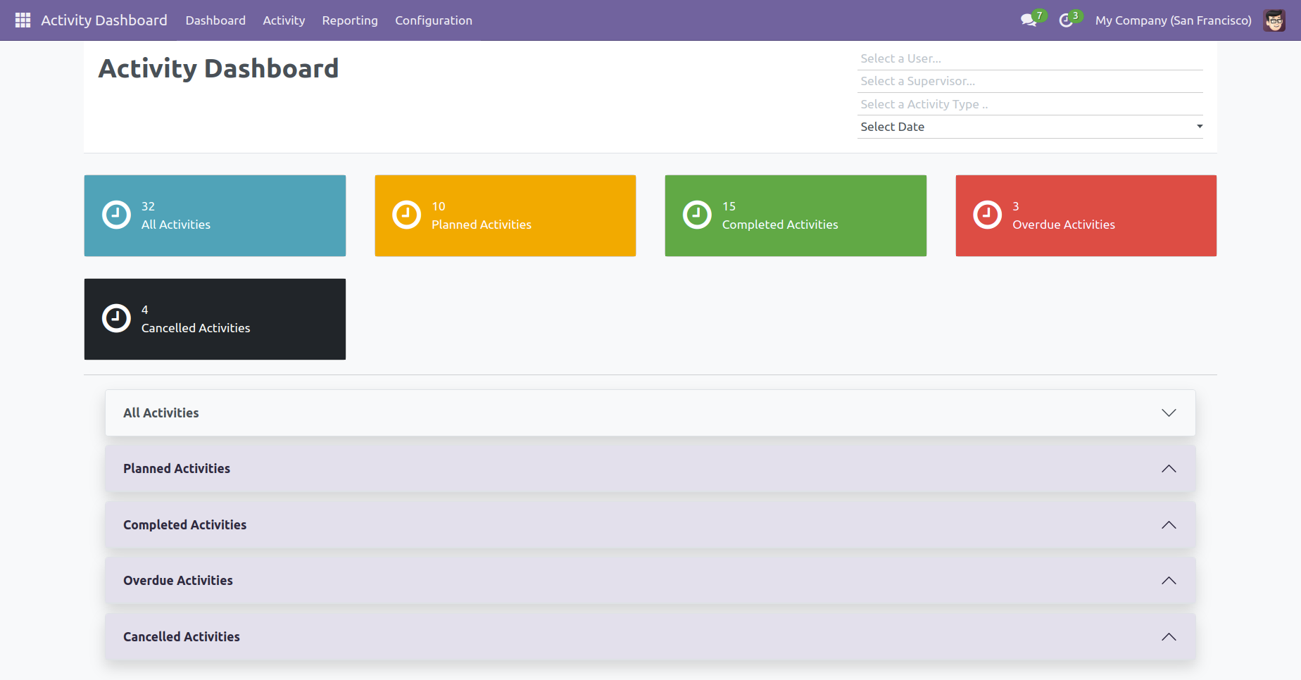Click the clock icon on Completed Activities card
This screenshot has height=680, width=1301.
point(697,215)
